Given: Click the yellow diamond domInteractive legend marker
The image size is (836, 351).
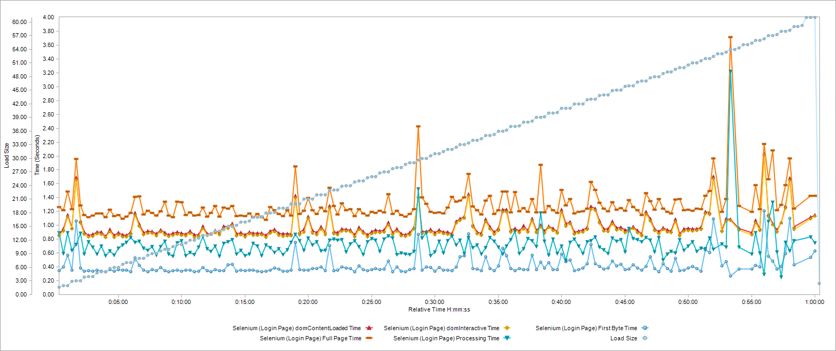Looking at the screenshot, I should pos(507,327).
